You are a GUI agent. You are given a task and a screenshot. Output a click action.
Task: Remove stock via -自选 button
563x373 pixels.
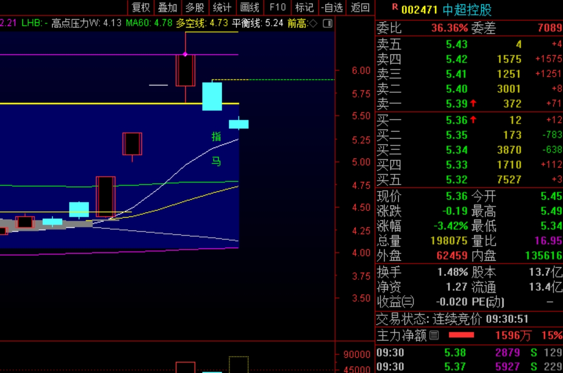pyautogui.click(x=332, y=7)
